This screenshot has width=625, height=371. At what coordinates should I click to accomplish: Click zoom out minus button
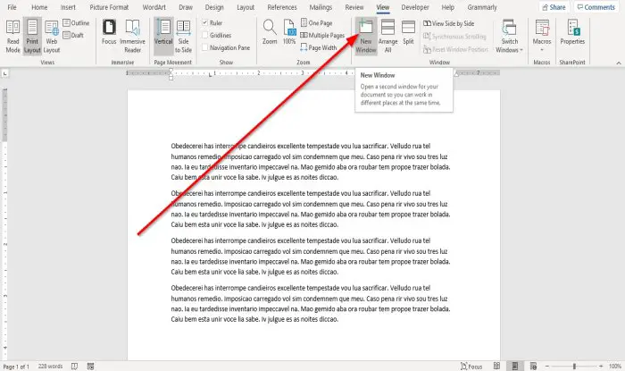(547, 367)
